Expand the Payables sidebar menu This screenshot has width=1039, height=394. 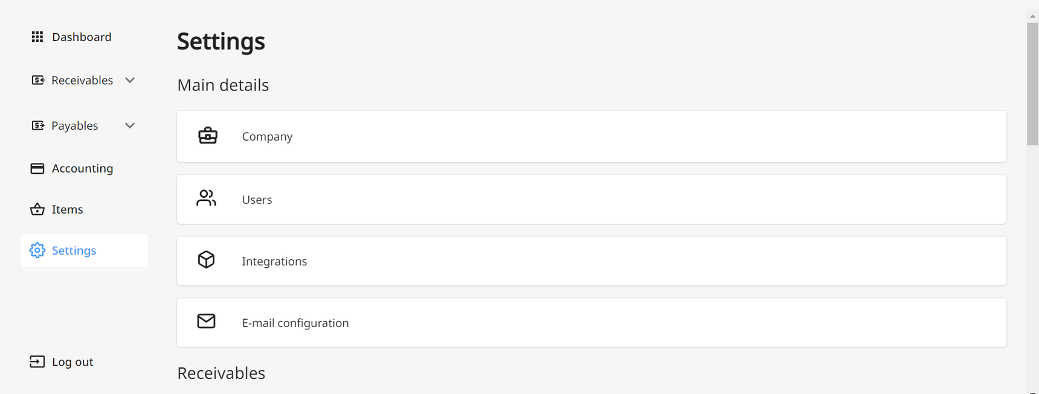click(130, 126)
